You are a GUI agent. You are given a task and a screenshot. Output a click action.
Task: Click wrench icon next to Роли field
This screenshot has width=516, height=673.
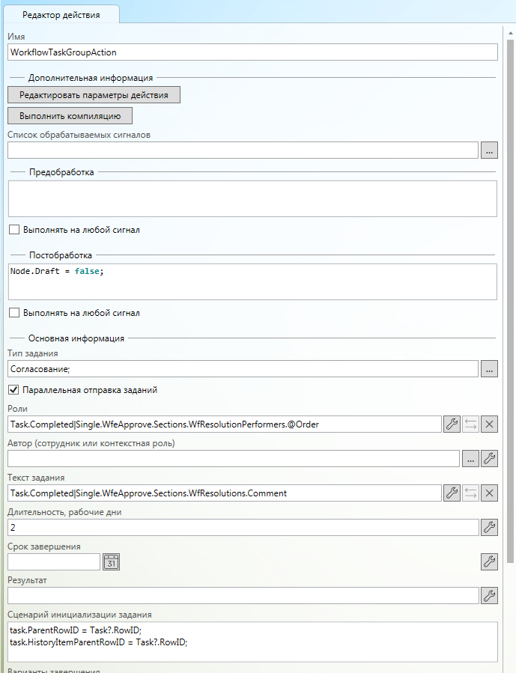click(452, 424)
